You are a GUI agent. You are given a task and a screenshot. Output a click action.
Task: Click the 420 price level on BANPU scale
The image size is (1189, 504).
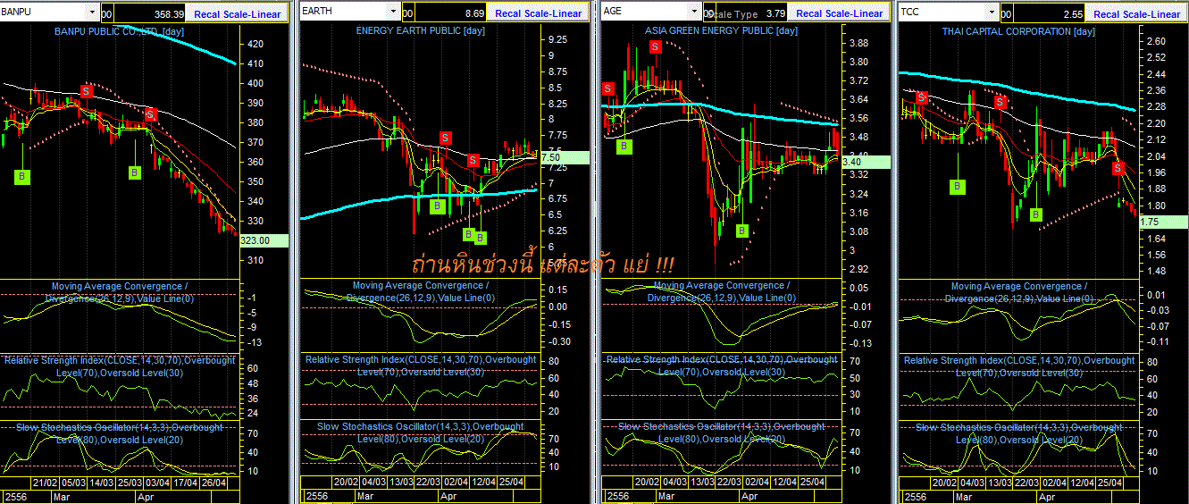point(255,44)
